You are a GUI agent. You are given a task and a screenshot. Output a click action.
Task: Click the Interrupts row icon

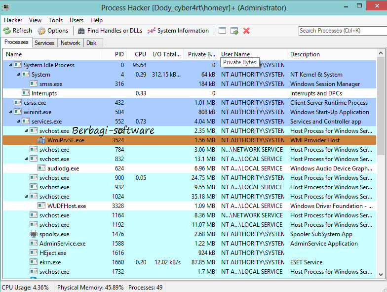point(26,93)
